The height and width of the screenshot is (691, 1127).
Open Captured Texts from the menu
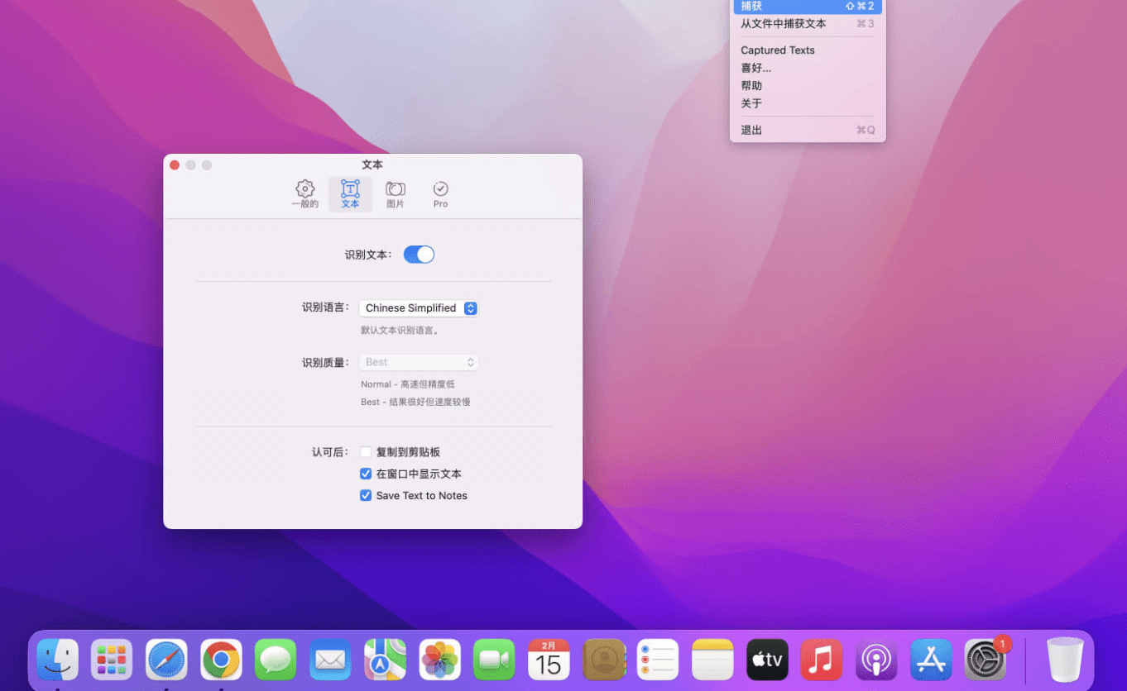coord(778,50)
